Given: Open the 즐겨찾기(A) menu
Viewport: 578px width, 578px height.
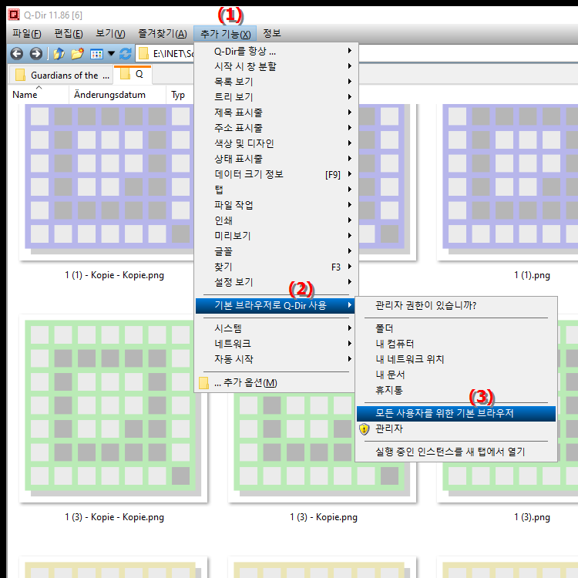Looking at the screenshot, I should tap(162, 34).
